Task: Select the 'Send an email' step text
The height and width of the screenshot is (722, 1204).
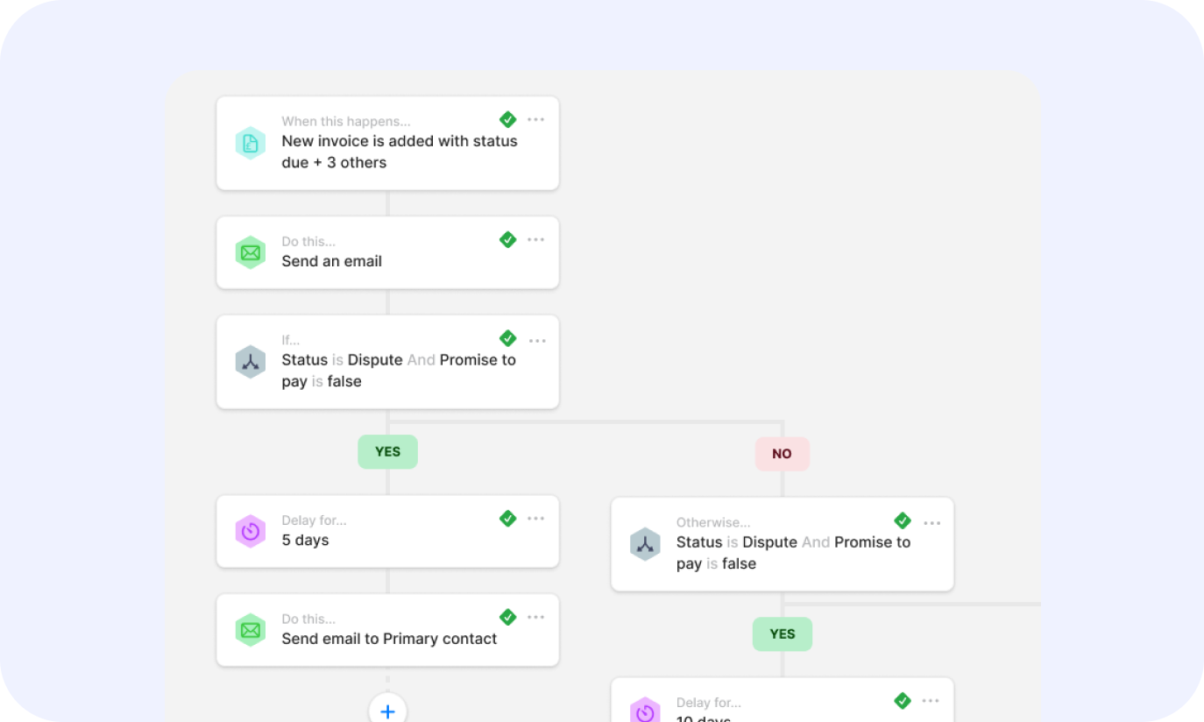Action: [331, 261]
